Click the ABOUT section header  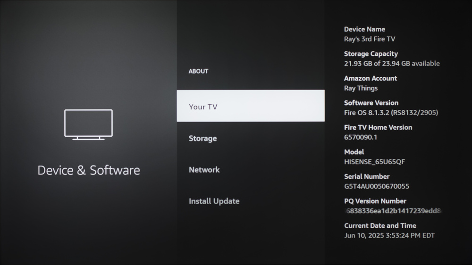point(198,71)
